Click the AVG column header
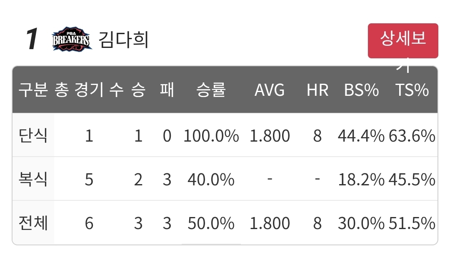The image size is (450, 257). pos(270,90)
